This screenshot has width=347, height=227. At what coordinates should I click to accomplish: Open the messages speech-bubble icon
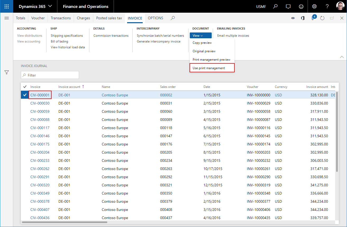click(x=288, y=6)
